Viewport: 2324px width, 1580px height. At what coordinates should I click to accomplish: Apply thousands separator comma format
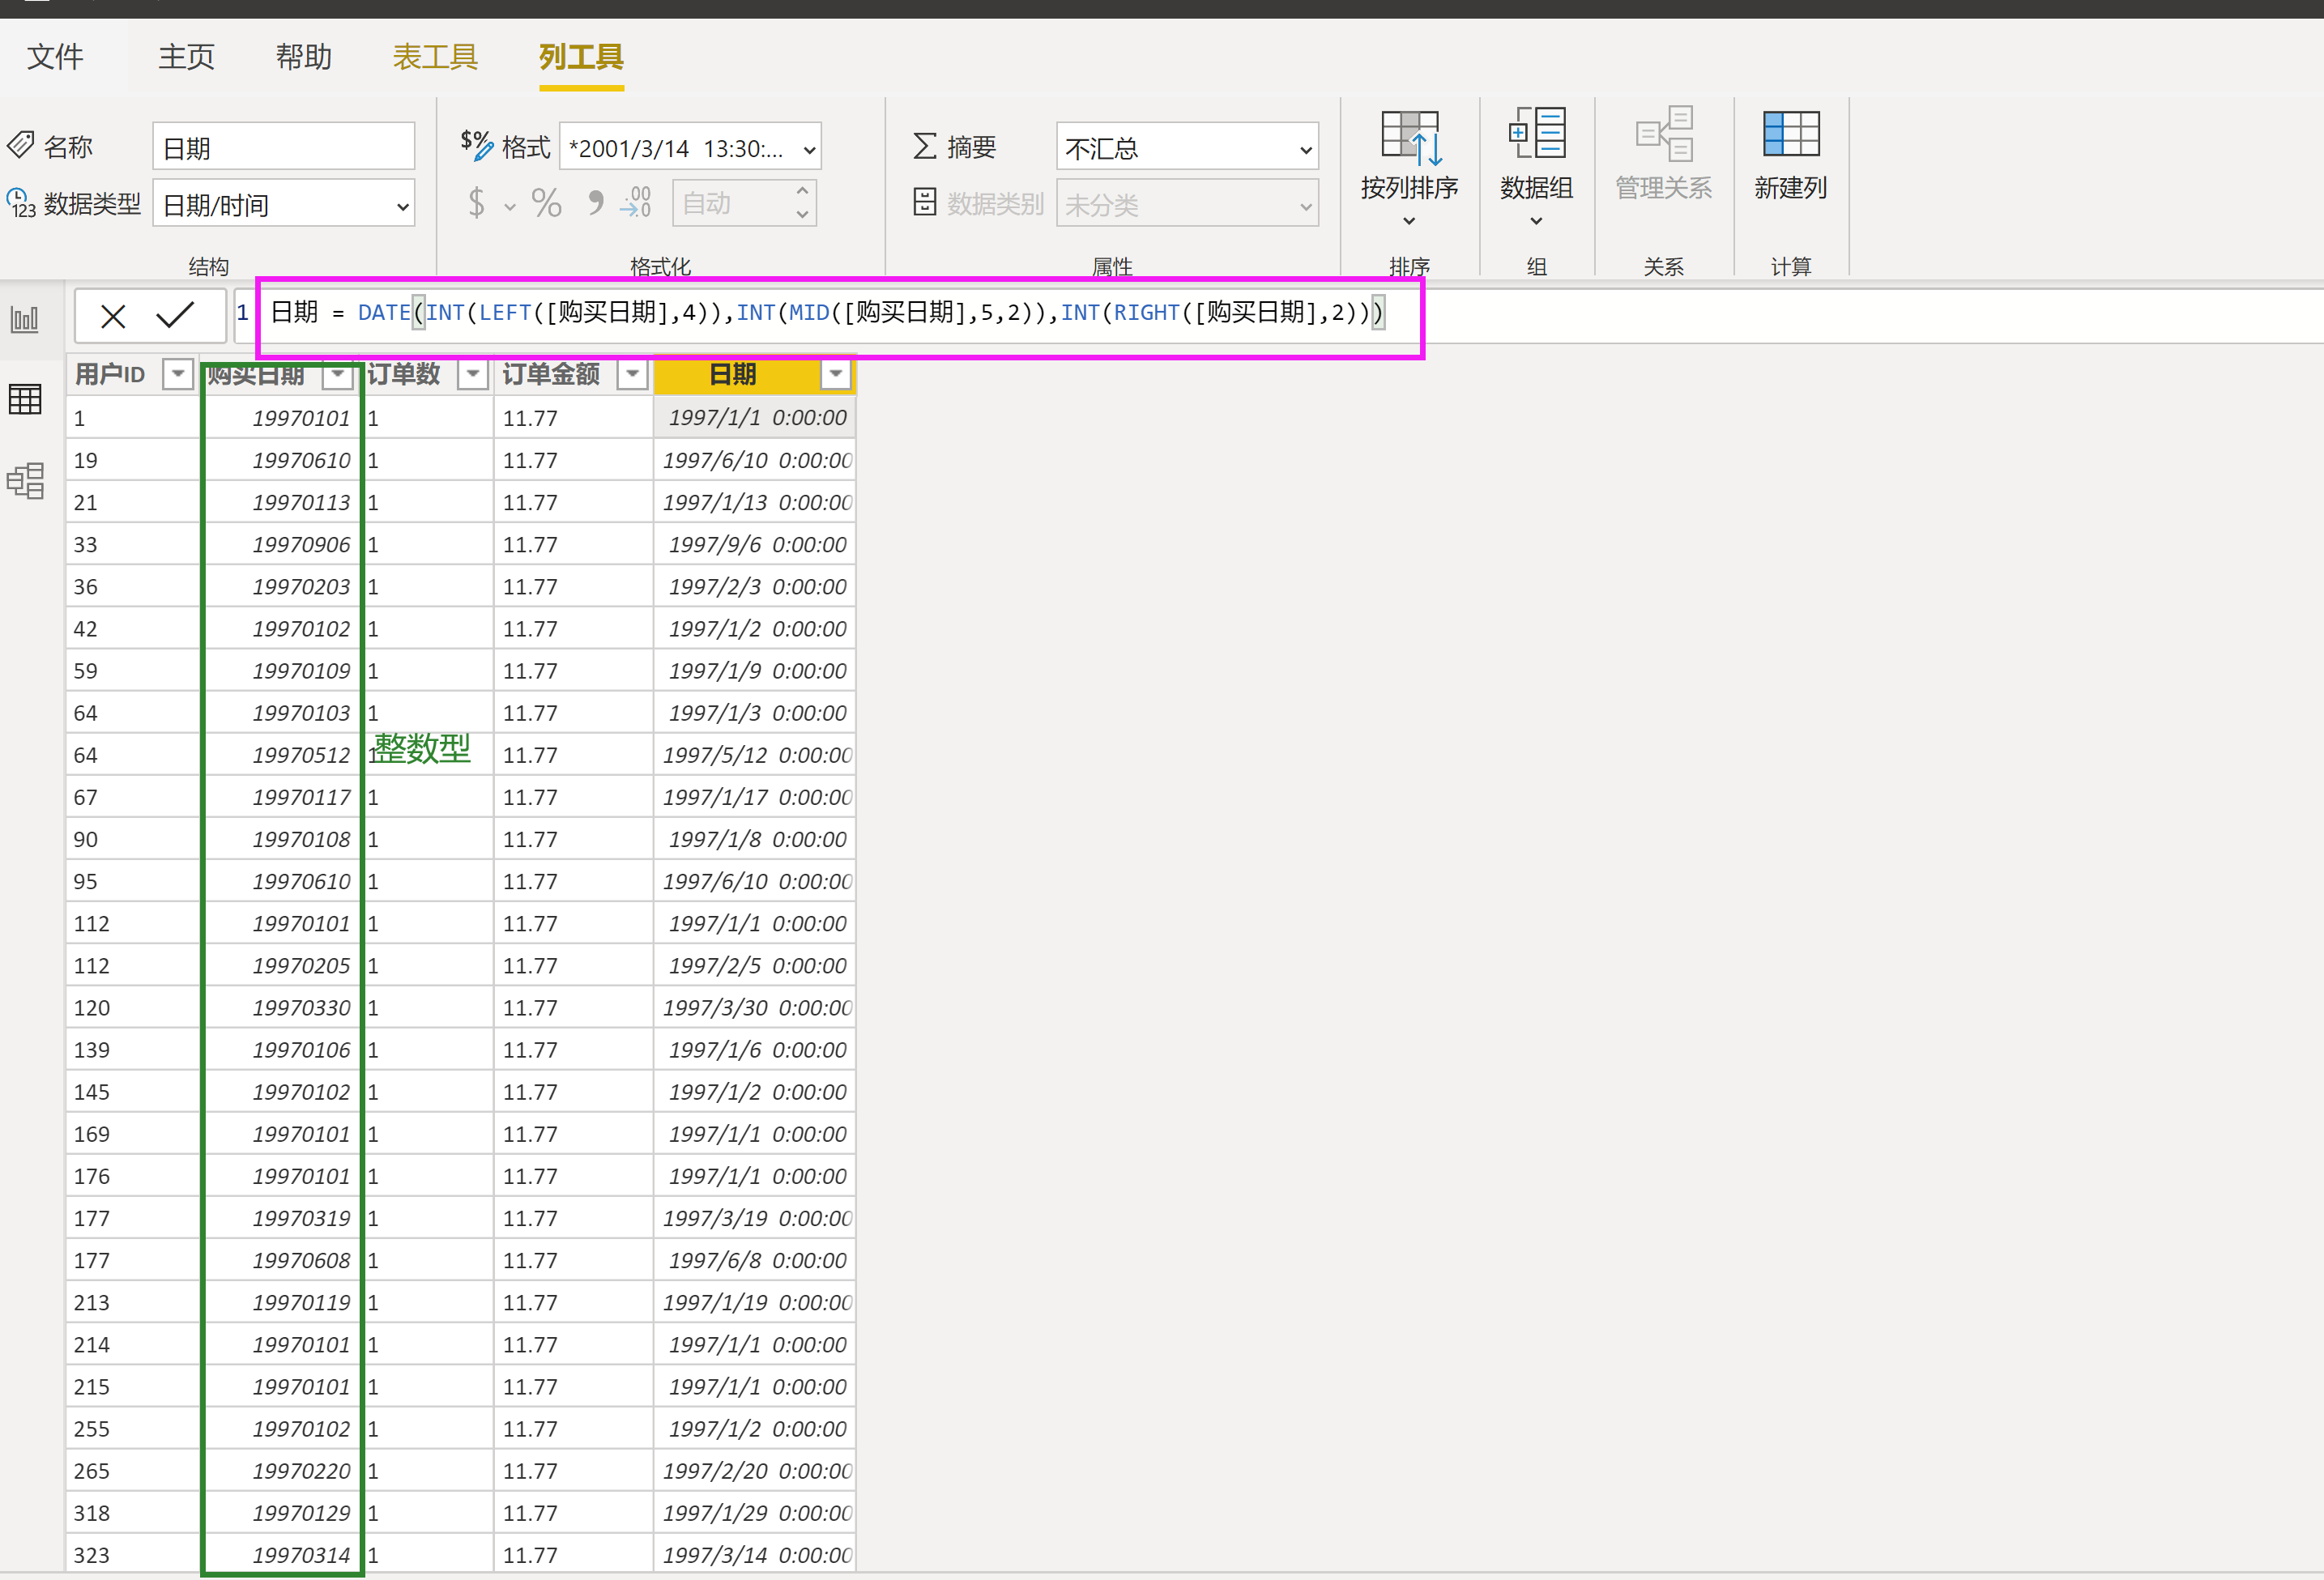[595, 203]
